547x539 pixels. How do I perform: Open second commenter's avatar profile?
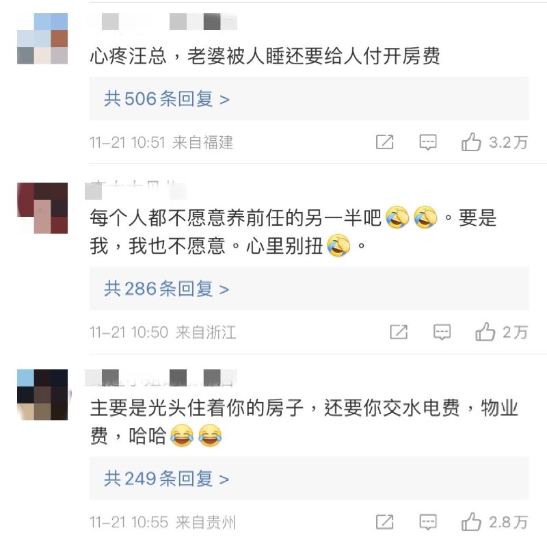pos(42,208)
